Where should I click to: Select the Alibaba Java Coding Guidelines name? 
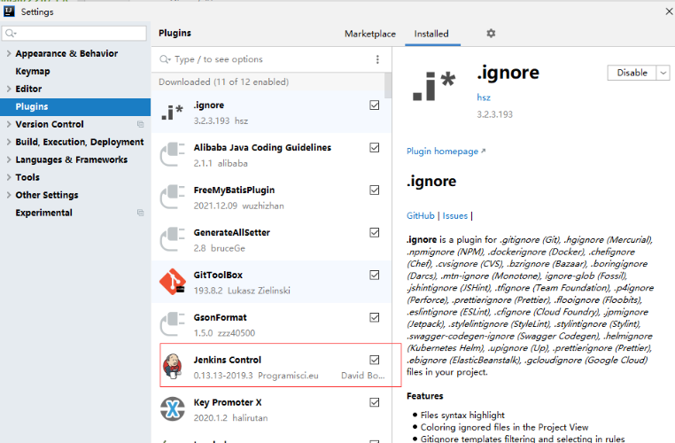(x=262, y=148)
